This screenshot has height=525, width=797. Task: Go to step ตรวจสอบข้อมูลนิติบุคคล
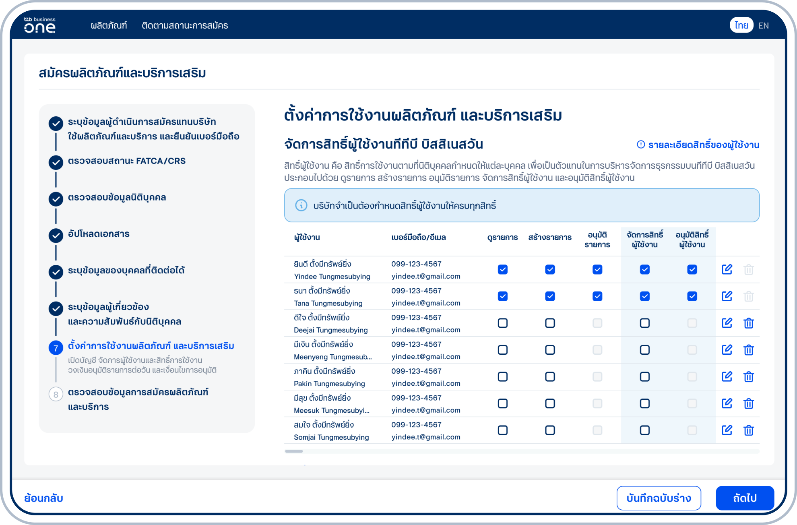(x=117, y=198)
